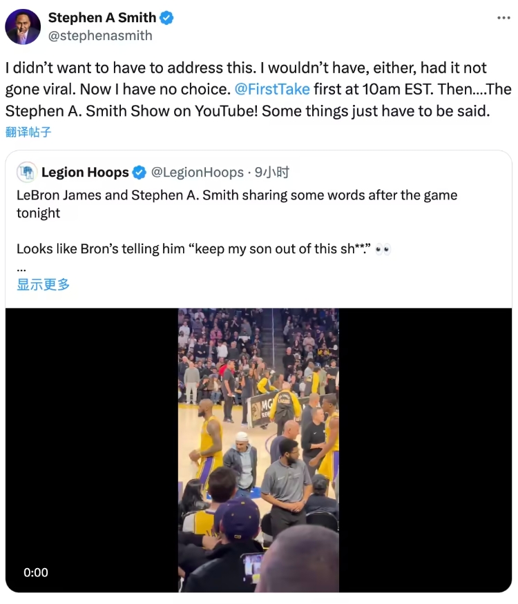Click Stephen A Smith's profile avatar
This screenshot has height=604, width=518.
(x=23, y=27)
